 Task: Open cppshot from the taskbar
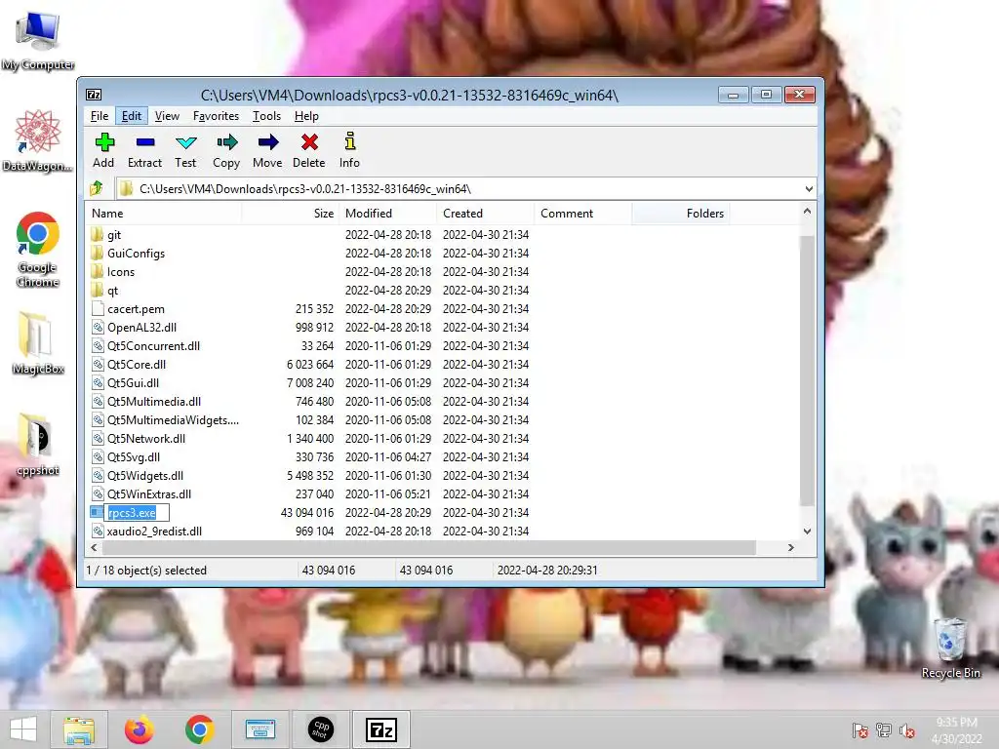pos(320,729)
